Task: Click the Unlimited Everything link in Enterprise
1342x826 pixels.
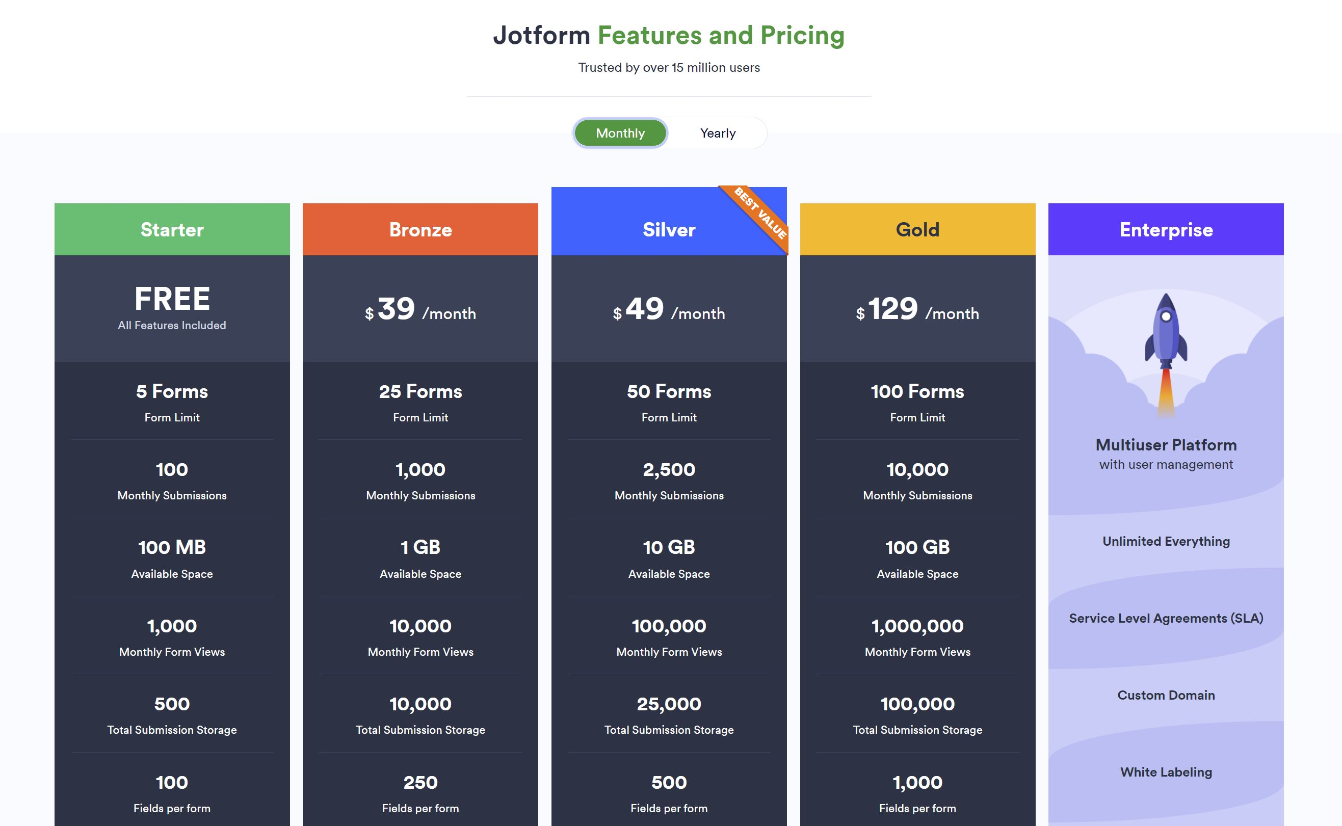Action: (x=1166, y=541)
